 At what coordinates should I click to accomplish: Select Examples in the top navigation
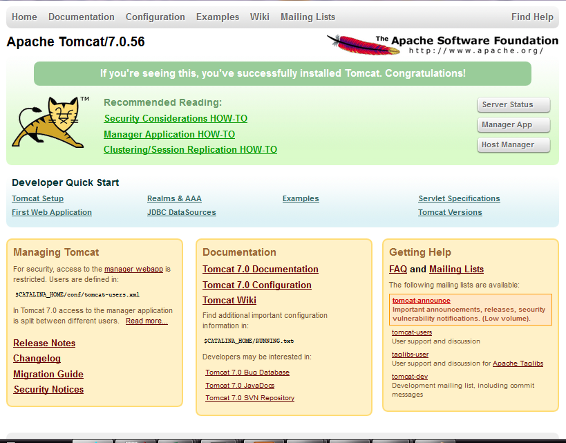tap(218, 17)
